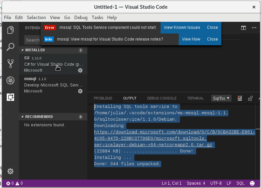The image size is (261, 188).
Task: Open the Debug menu
Action: [x=81, y=17]
